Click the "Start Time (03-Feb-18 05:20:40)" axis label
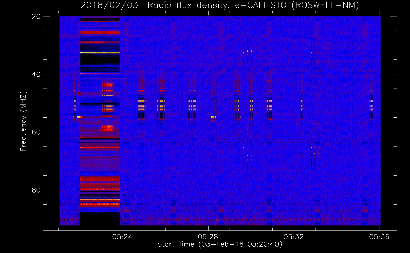 [x=220, y=244]
